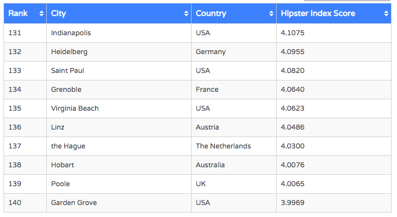Click sort arrows beside Hipster Index Score
The image size is (397, 217).
point(386,14)
